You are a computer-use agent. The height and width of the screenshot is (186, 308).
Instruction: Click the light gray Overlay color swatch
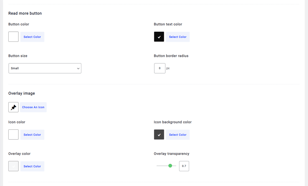[x=13, y=166]
